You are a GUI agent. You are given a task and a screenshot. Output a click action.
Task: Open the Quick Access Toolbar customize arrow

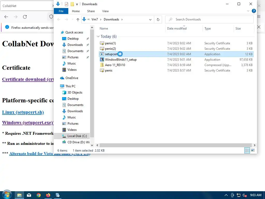point(77,4)
